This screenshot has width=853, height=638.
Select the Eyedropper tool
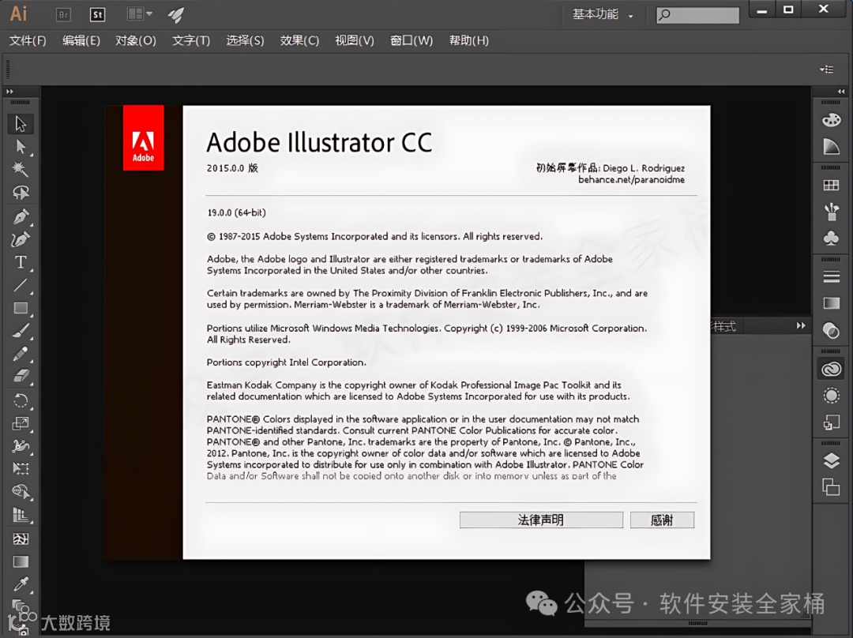click(x=21, y=584)
